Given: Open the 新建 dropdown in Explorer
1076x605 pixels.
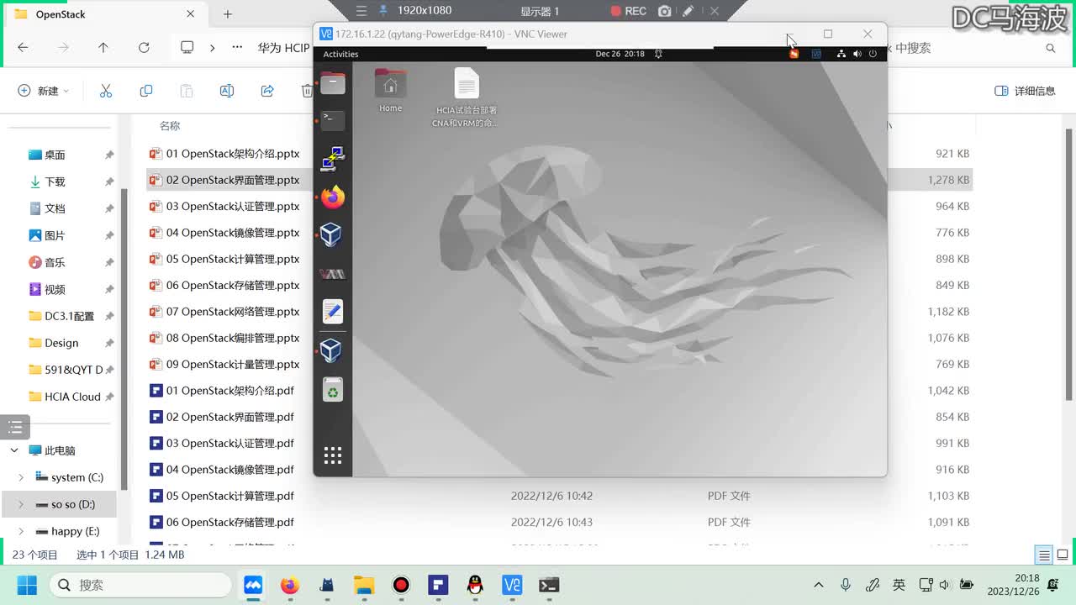Looking at the screenshot, I should pyautogui.click(x=44, y=91).
